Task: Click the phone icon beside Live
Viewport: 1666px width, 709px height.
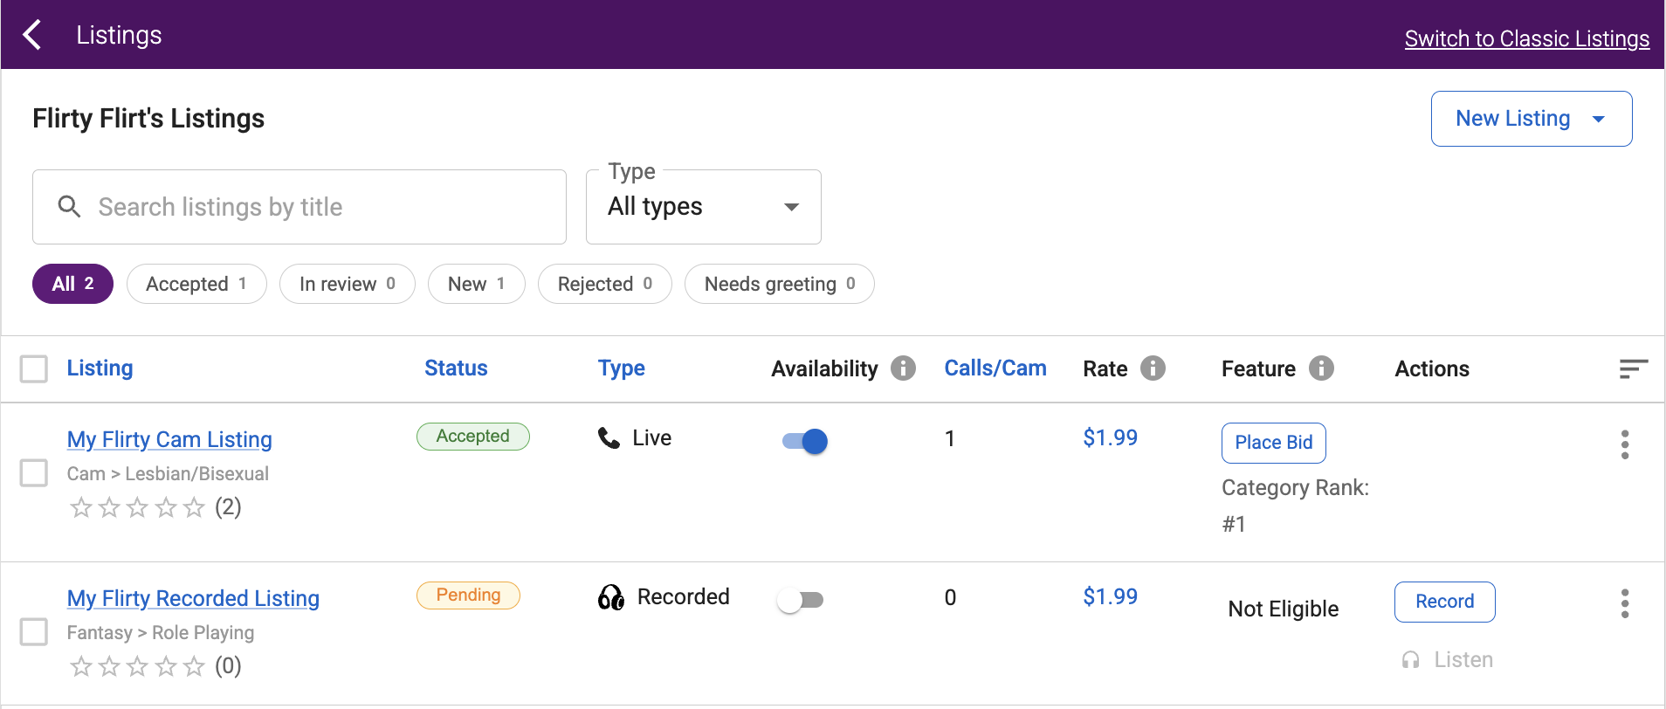Action: (609, 437)
